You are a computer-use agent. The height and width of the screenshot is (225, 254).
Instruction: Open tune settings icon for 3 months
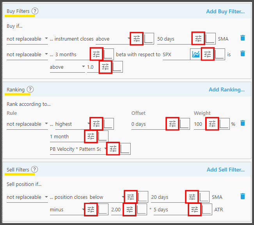[x=96, y=54]
